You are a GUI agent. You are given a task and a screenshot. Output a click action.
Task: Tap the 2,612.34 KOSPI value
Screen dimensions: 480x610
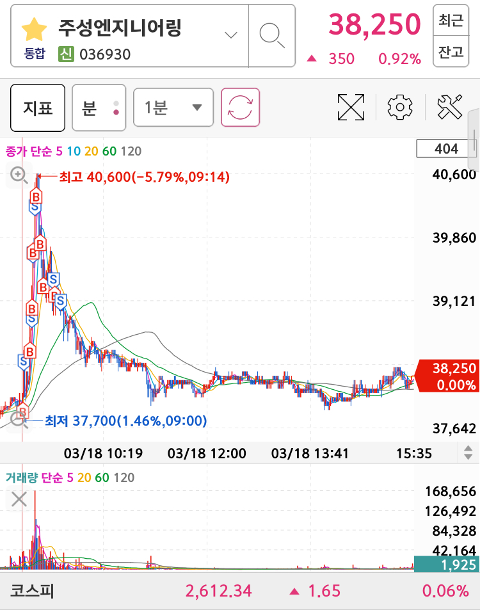click(x=219, y=591)
